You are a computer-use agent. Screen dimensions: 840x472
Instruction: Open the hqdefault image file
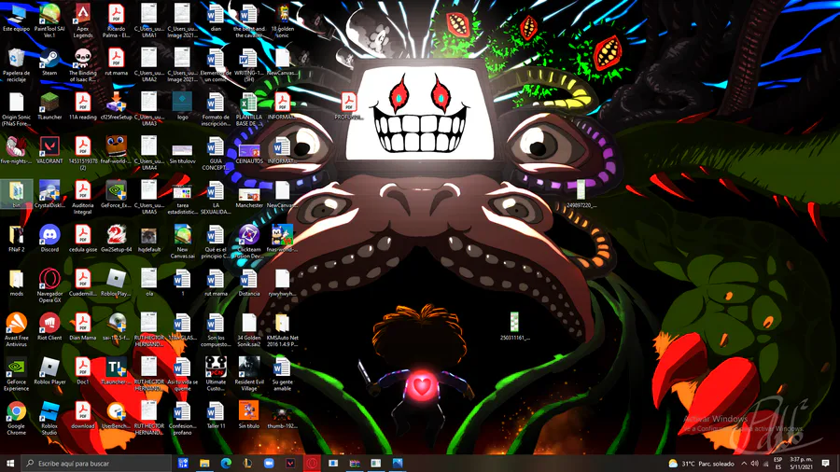pyautogui.click(x=149, y=239)
